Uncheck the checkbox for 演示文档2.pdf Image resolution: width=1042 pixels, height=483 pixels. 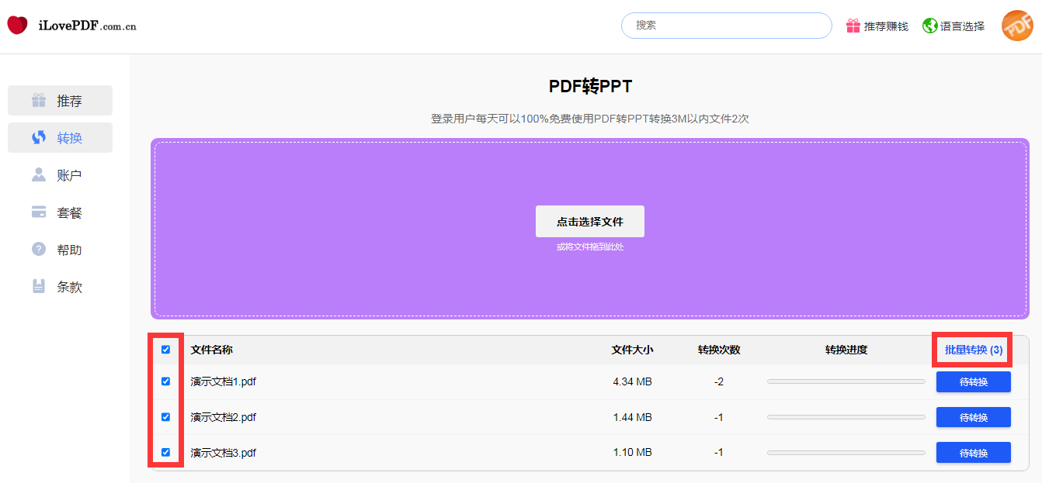165,417
